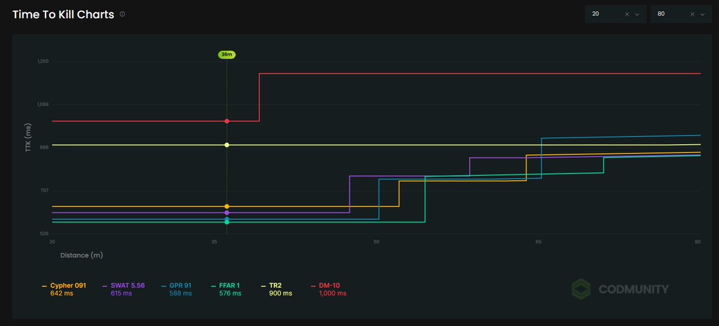This screenshot has height=326, width=719.
Task: Click the 707 y-axis tick label
Action: pos(44,190)
